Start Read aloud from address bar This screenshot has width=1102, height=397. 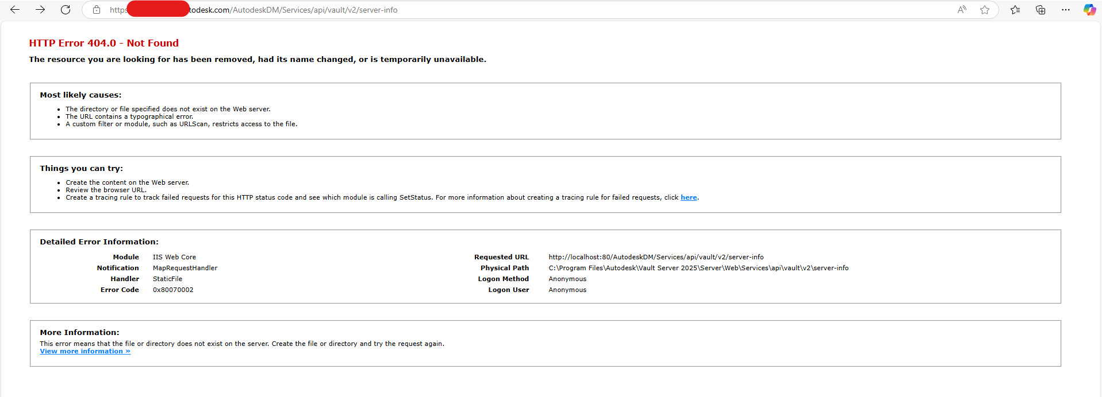pyautogui.click(x=962, y=10)
